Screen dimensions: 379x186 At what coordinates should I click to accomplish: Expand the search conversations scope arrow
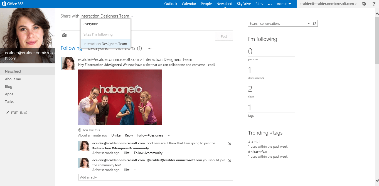coord(309,24)
